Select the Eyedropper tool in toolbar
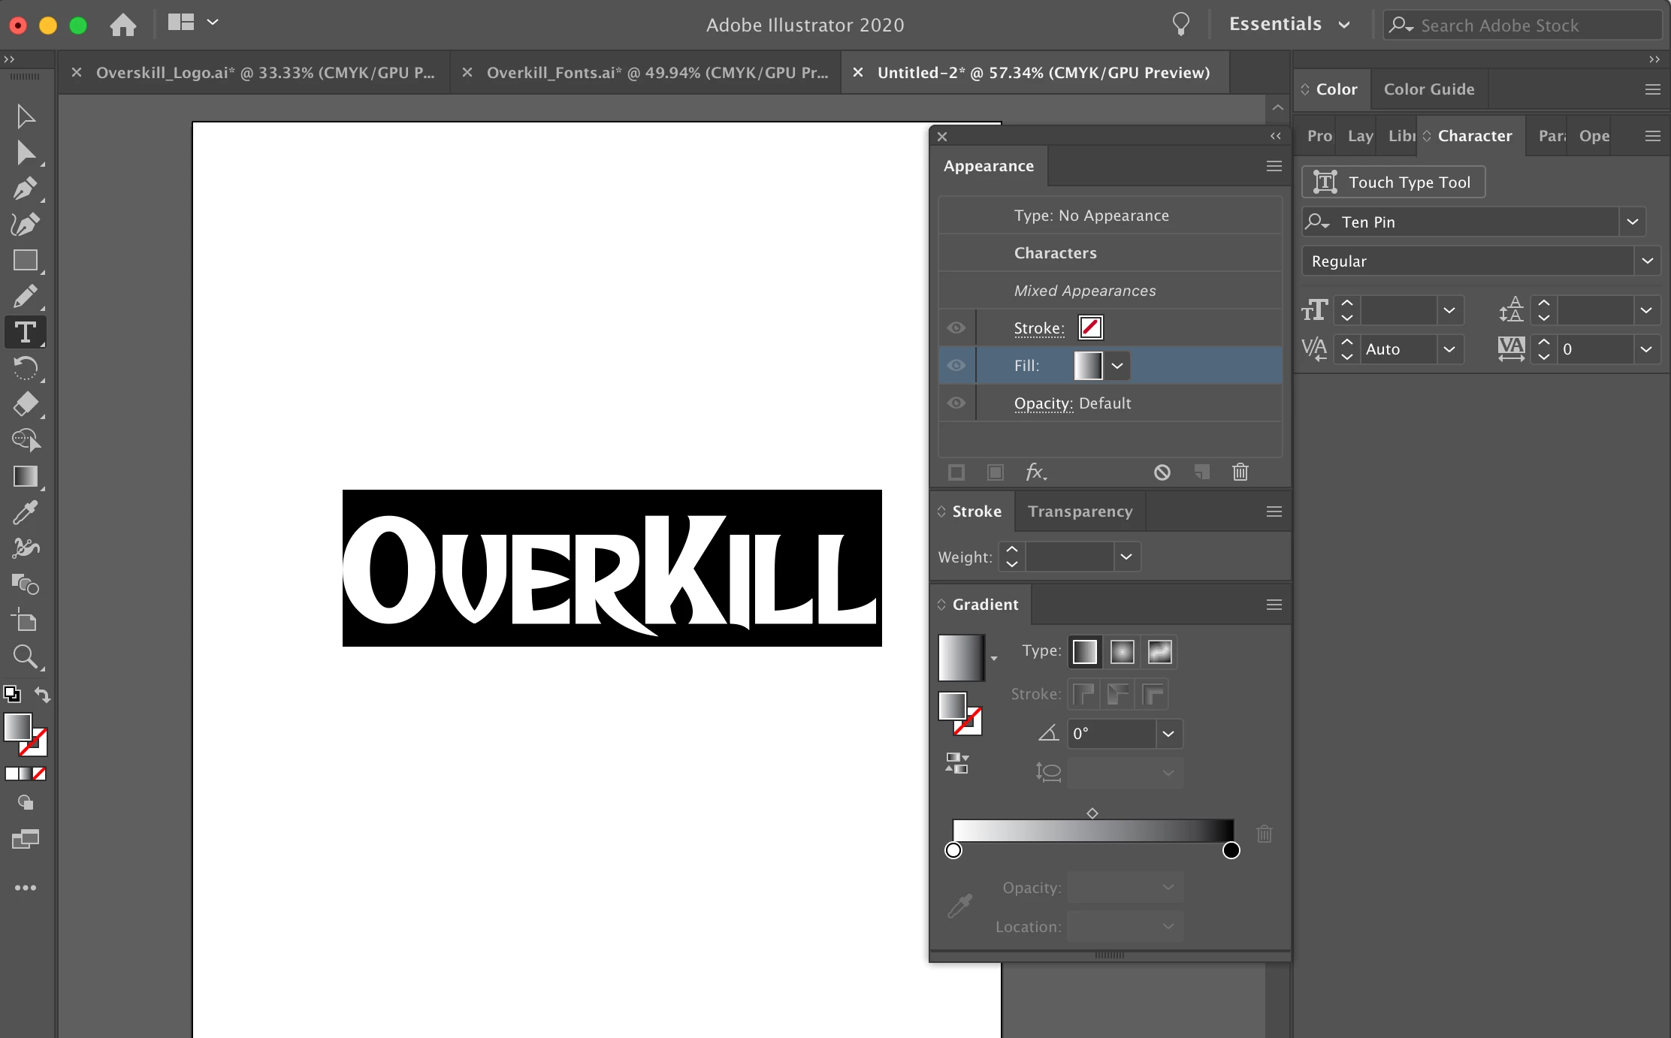The height and width of the screenshot is (1038, 1671). [x=25, y=513]
